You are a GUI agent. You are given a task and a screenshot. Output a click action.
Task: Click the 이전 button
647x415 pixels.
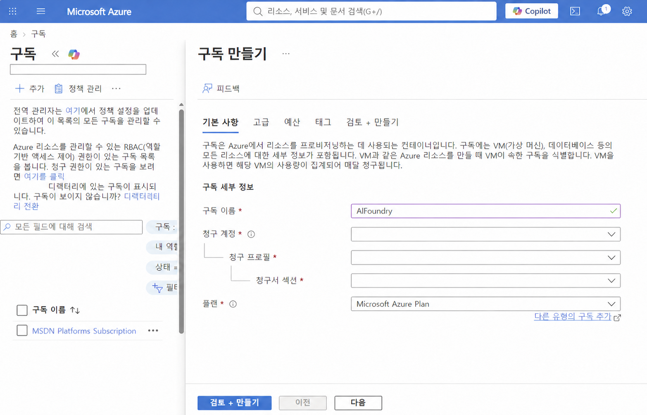[302, 403]
